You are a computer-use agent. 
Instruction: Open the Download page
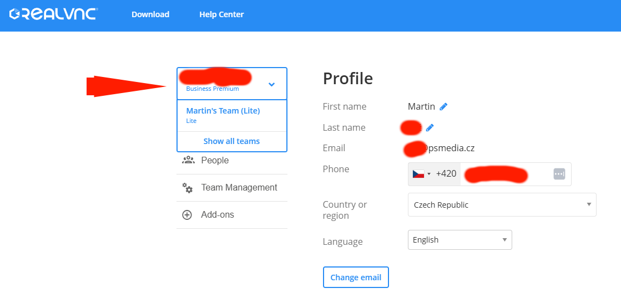click(150, 14)
